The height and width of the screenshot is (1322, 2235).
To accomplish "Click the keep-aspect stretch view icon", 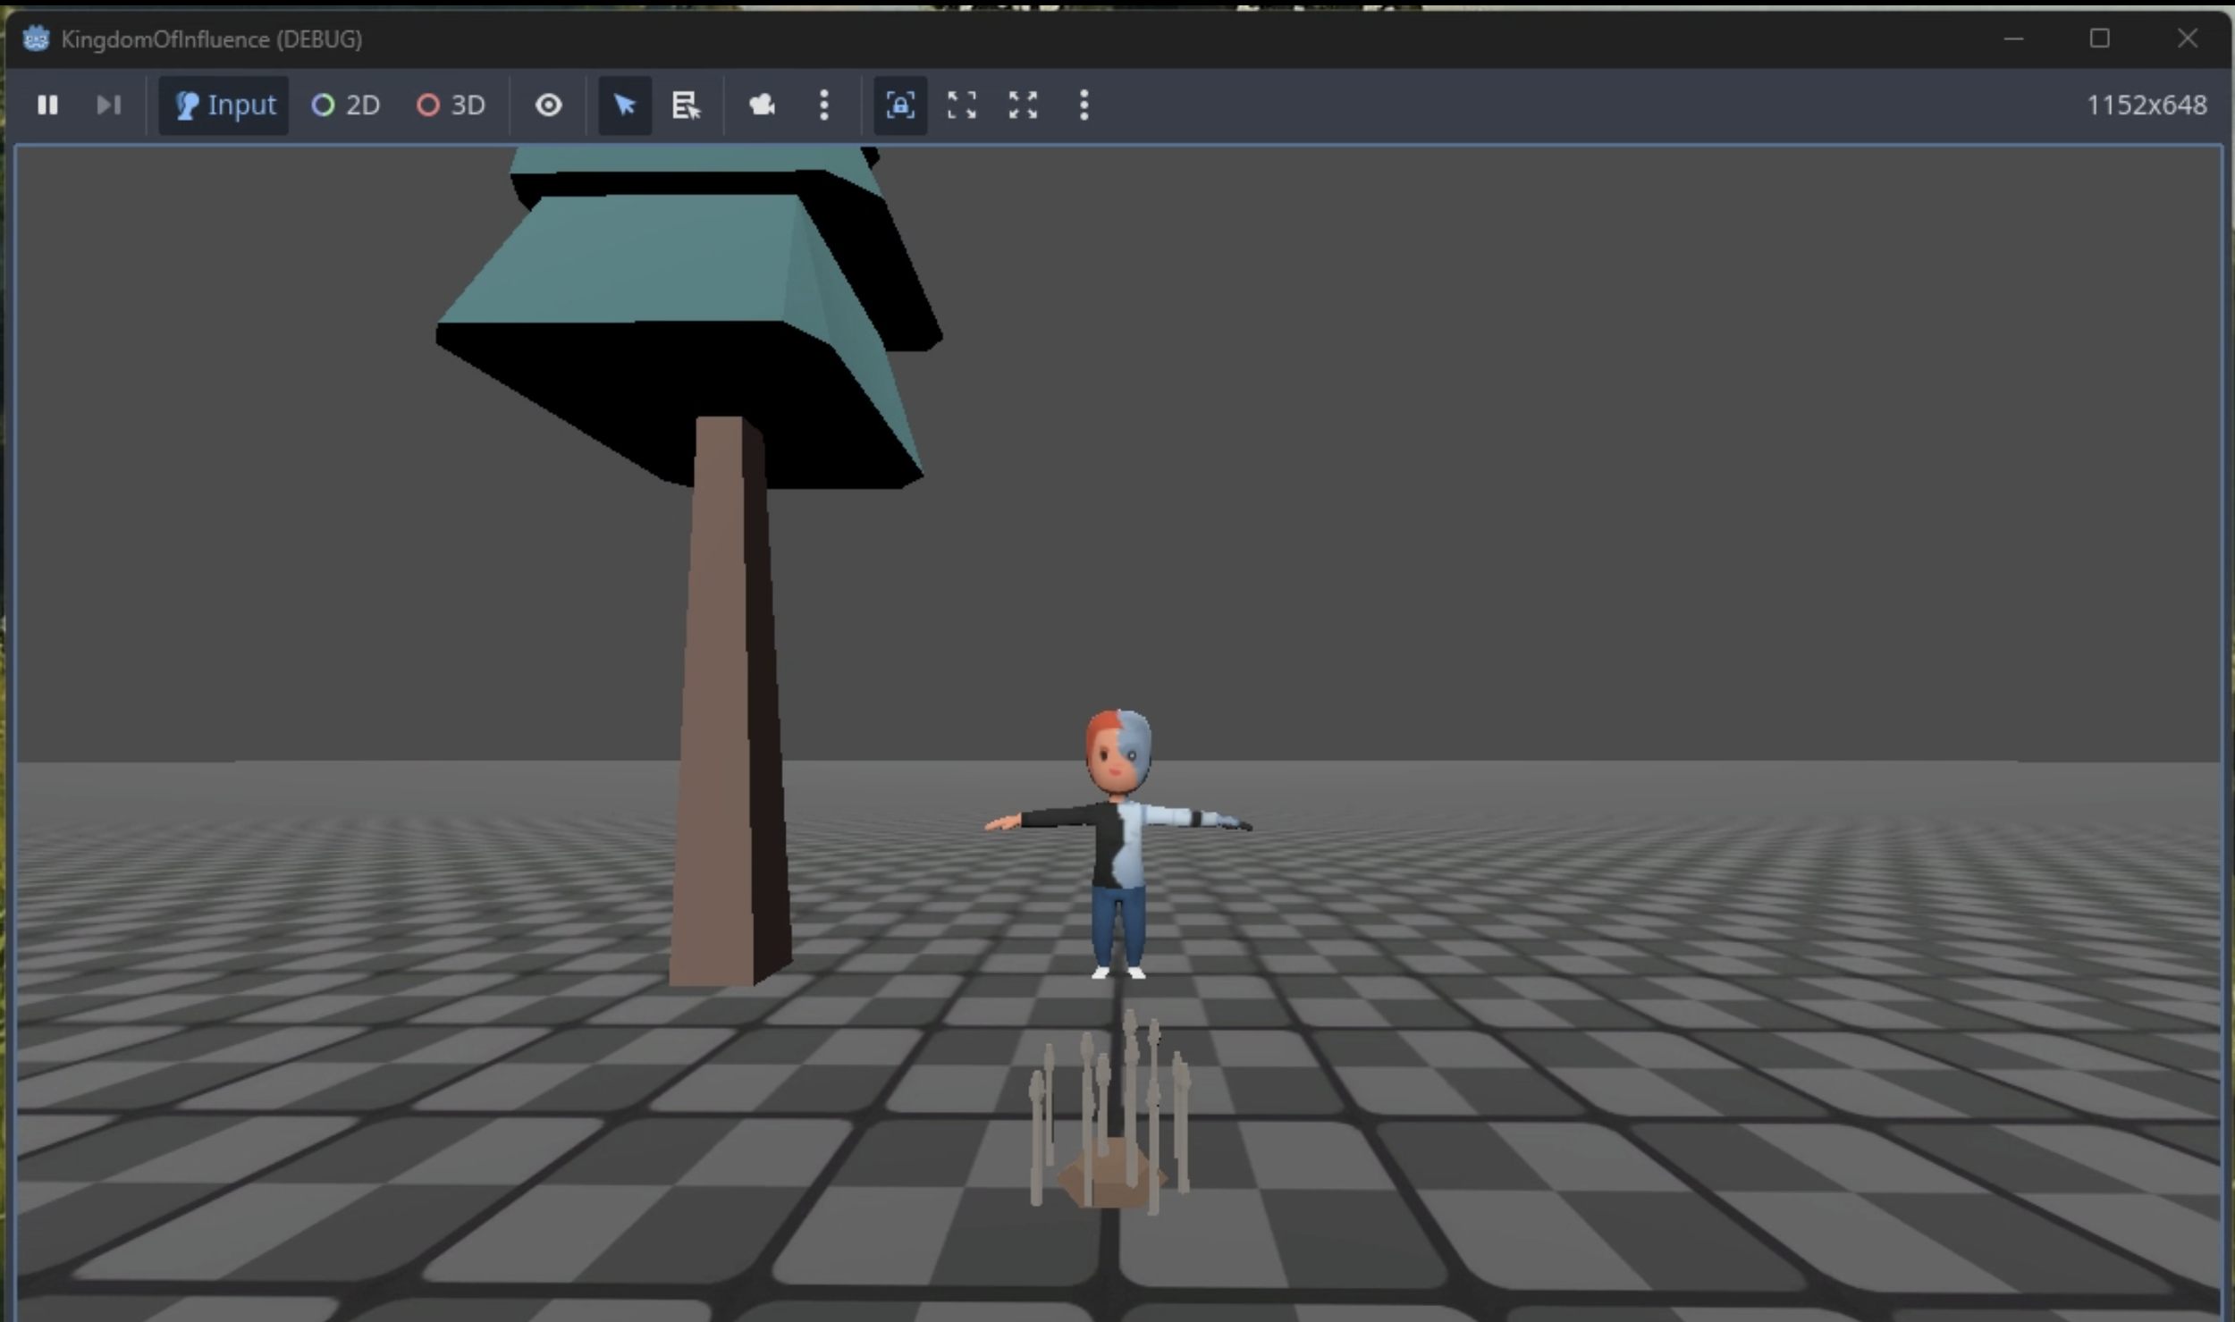I will pyautogui.click(x=960, y=105).
